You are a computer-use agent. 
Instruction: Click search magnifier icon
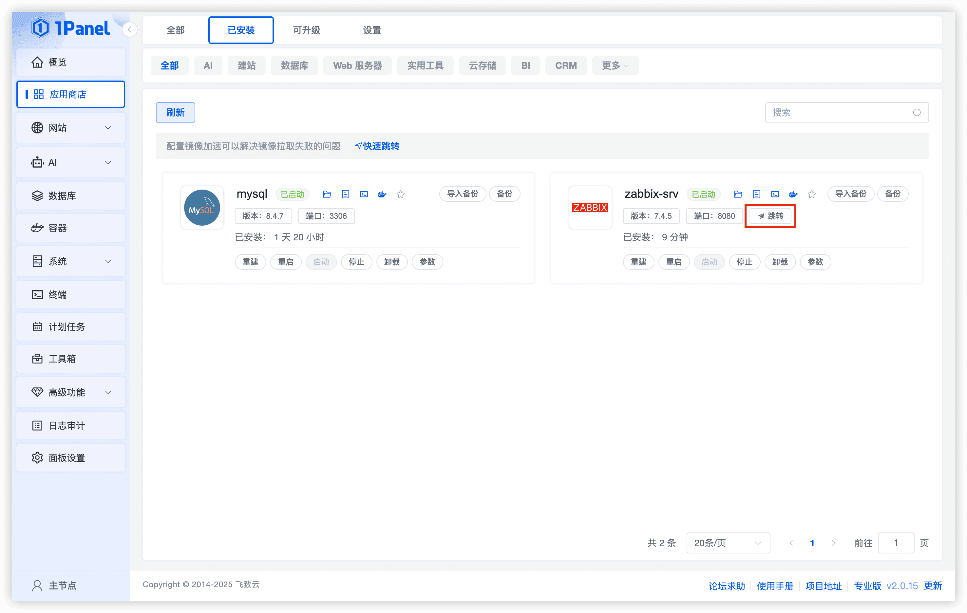917,112
